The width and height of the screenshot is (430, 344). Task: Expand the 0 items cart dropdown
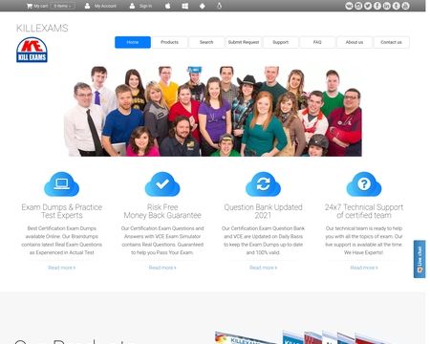click(x=63, y=6)
